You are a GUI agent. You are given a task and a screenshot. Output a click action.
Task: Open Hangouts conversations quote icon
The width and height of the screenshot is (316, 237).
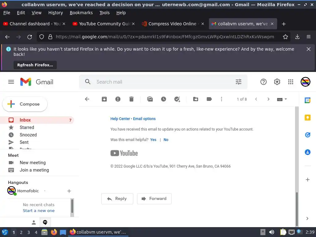(45, 222)
